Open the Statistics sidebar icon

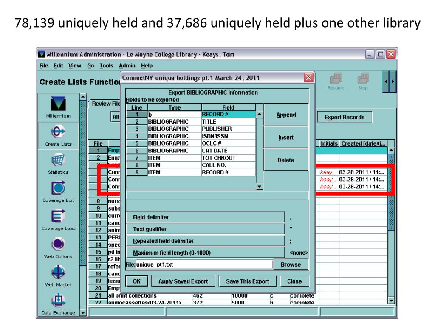[x=58, y=163]
